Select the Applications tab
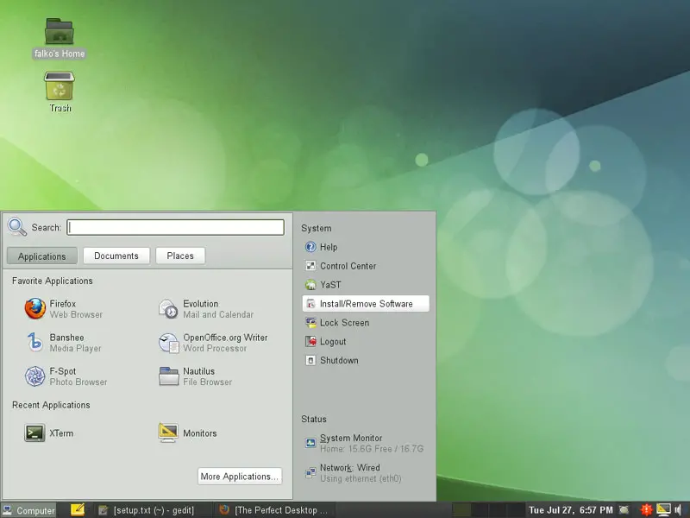The image size is (690, 518). click(x=41, y=256)
